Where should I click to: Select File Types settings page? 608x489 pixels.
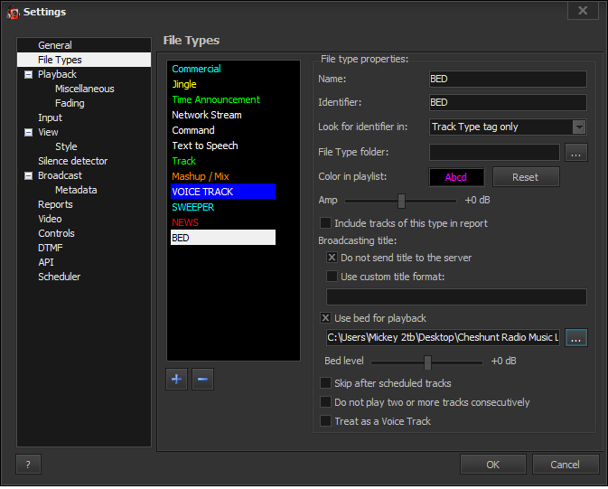(x=84, y=61)
